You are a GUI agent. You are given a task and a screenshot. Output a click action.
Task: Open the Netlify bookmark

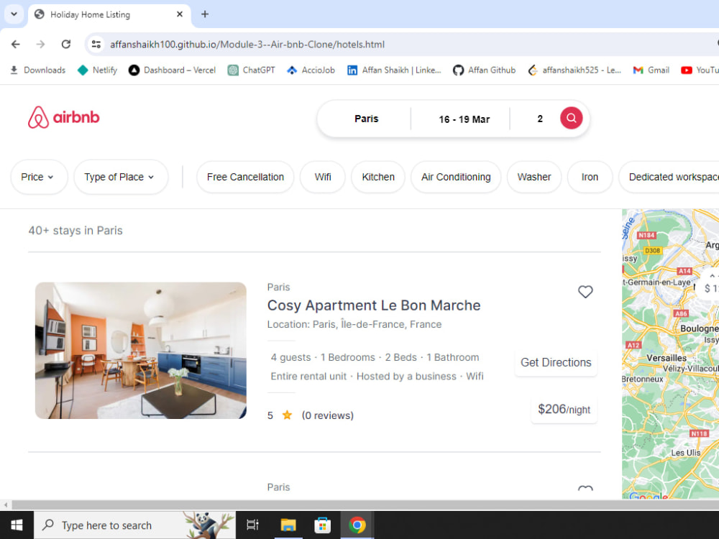(x=97, y=70)
